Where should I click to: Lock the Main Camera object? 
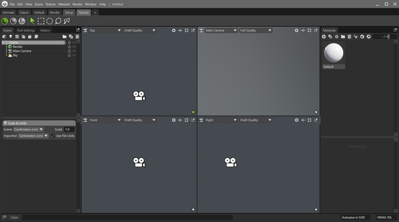(69, 51)
